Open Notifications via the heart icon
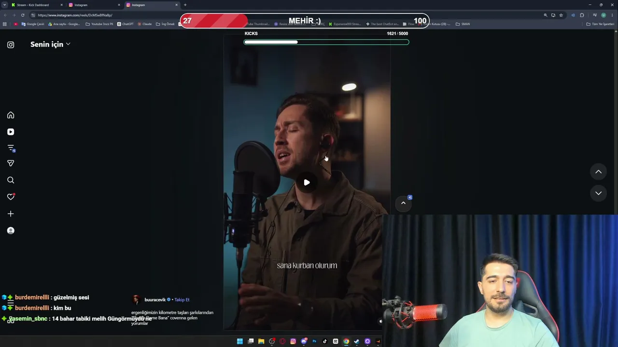The height and width of the screenshot is (347, 618). tap(11, 197)
